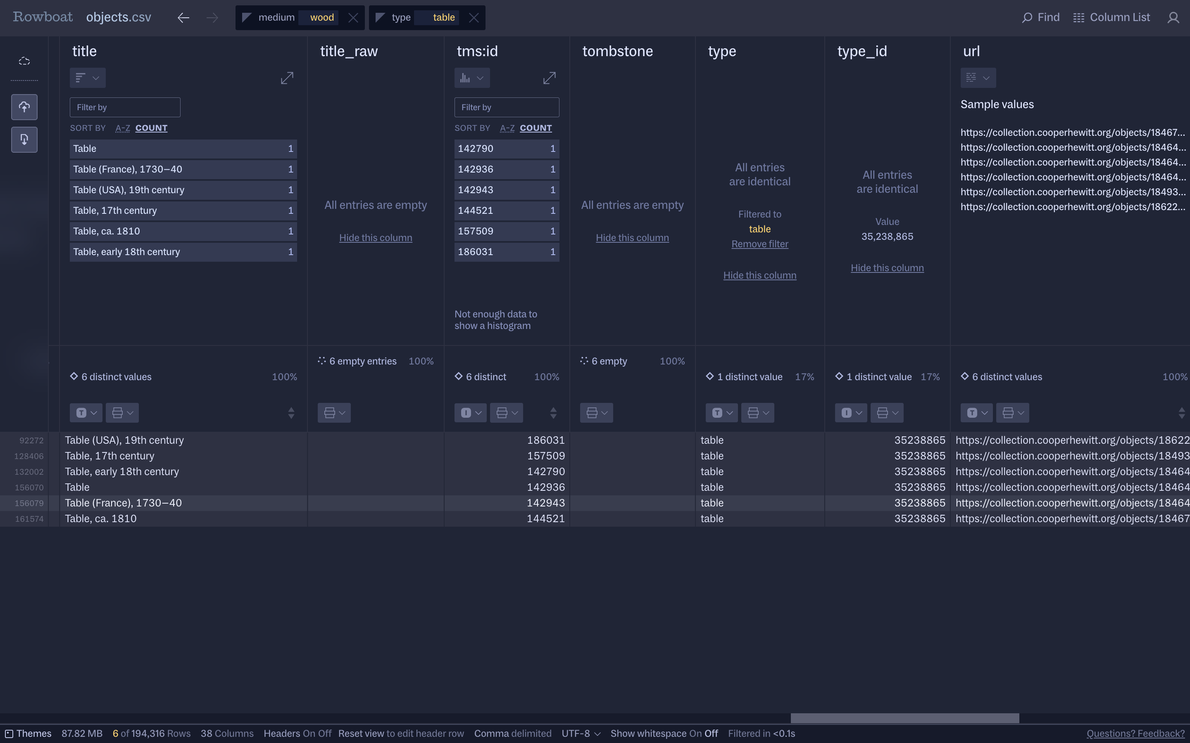Remove the type table filter chip
The width and height of the screenshot is (1190, 743).
pos(474,18)
